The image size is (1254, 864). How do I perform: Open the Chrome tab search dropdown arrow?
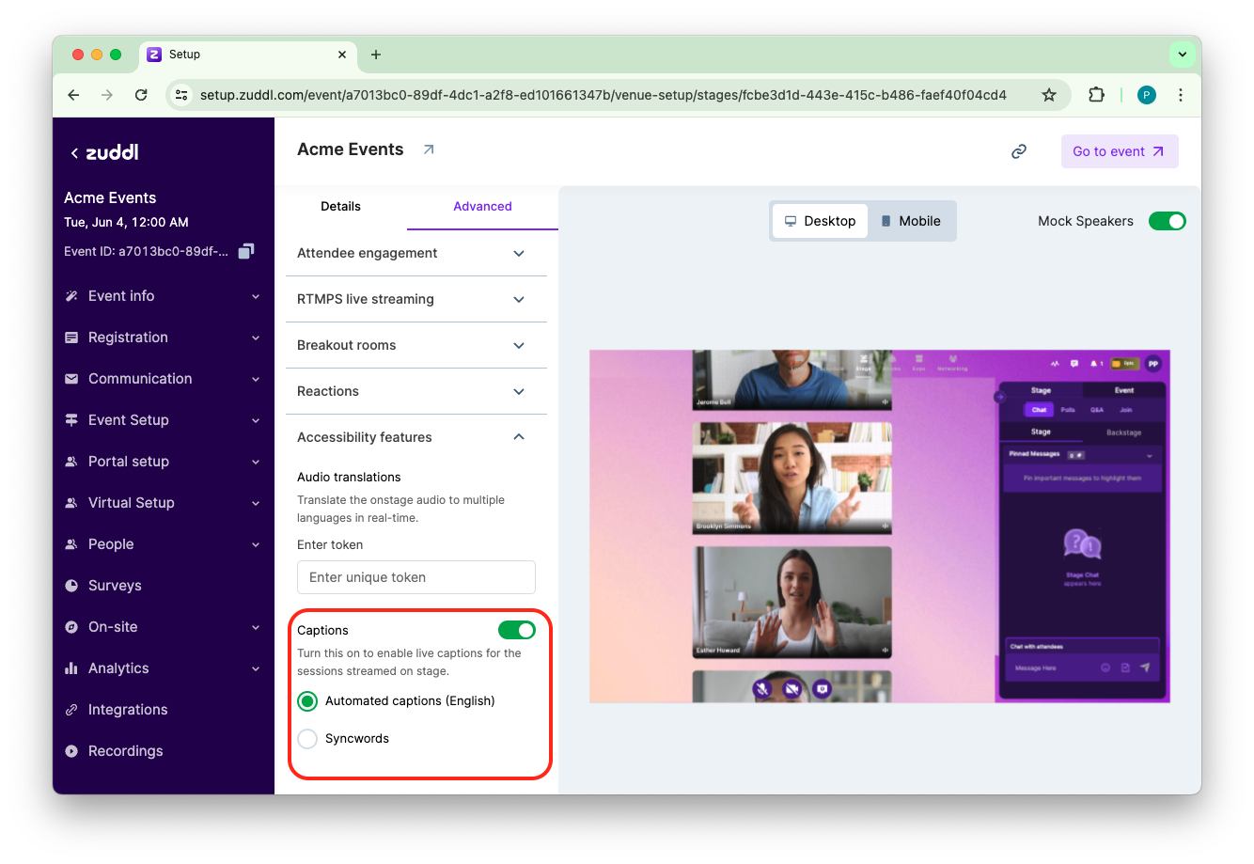click(1183, 55)
